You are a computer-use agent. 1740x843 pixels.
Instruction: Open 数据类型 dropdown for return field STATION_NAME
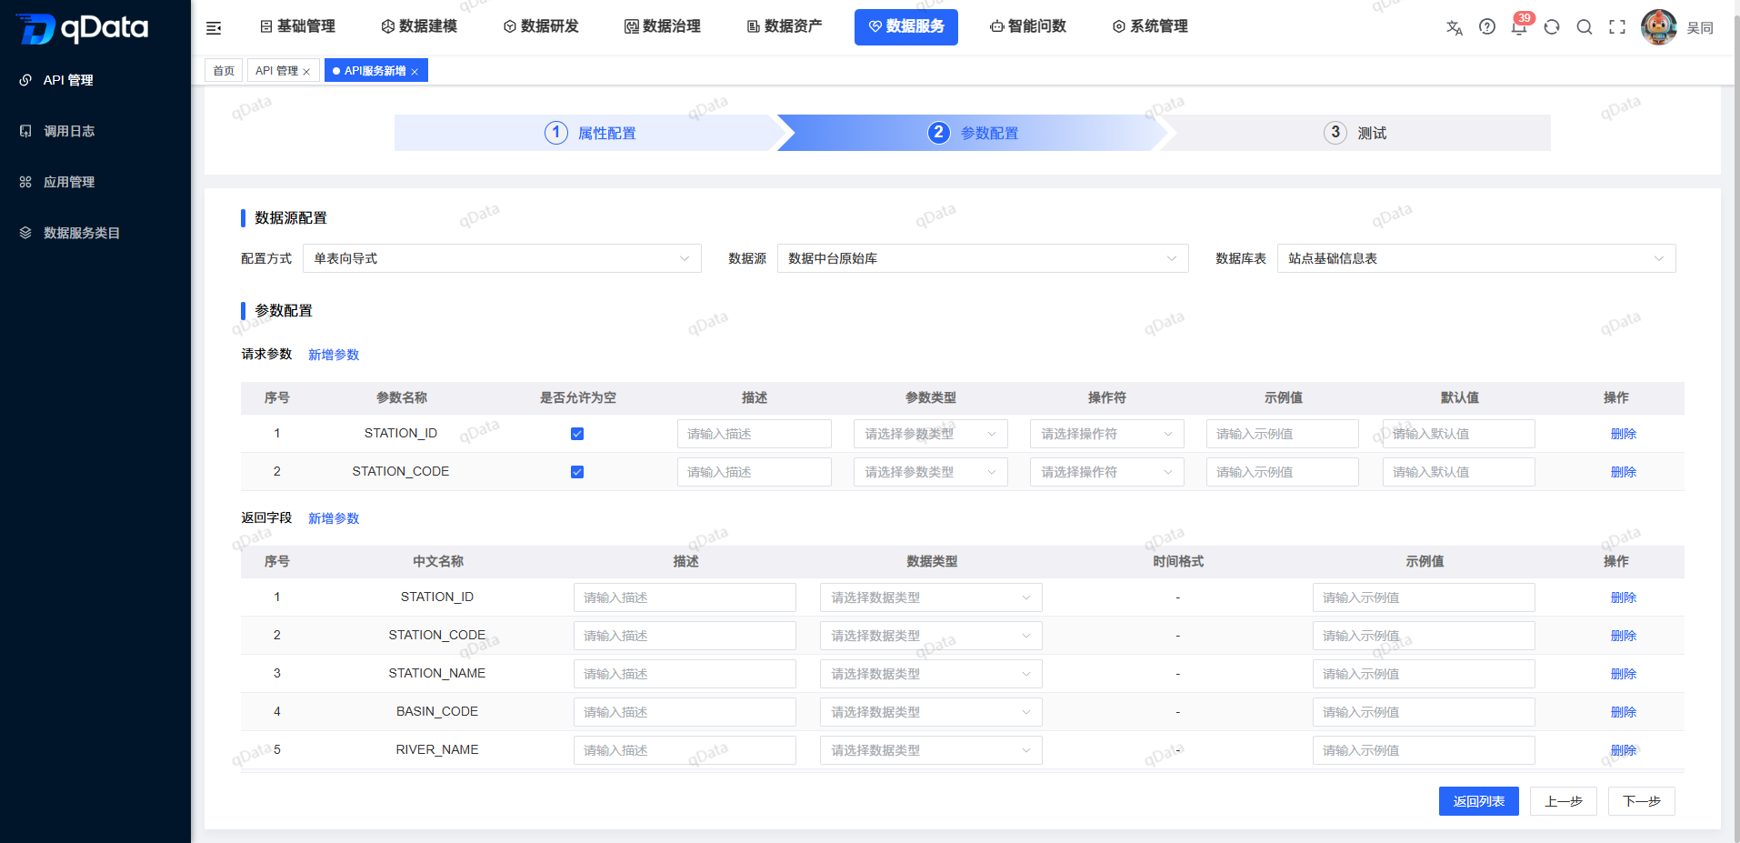click(931, 674)
